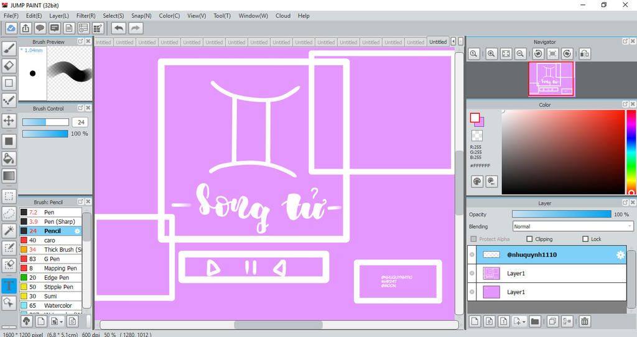This screenshot has height=337, width=637.
Task: Select the Eraser tool
Action: point(9,65)
